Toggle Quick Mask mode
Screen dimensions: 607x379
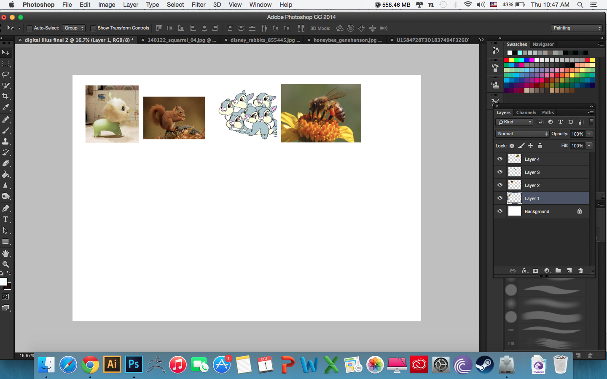pos(5,297)
